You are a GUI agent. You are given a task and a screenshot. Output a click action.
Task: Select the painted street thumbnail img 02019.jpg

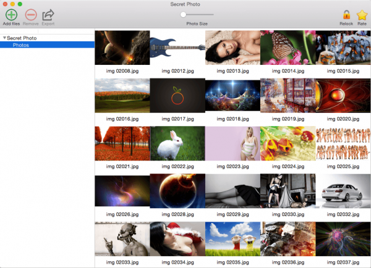(288, 96)
